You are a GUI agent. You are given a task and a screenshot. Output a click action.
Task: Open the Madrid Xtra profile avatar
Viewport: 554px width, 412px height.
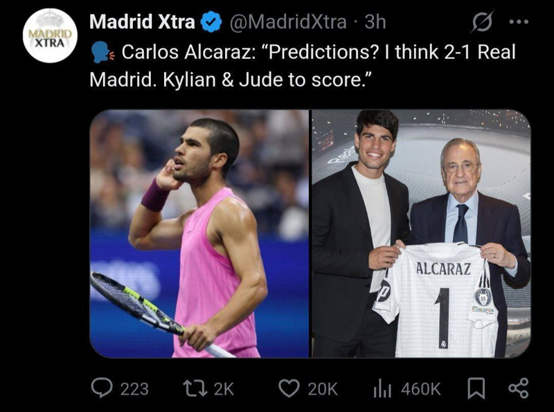coord(50,35)
